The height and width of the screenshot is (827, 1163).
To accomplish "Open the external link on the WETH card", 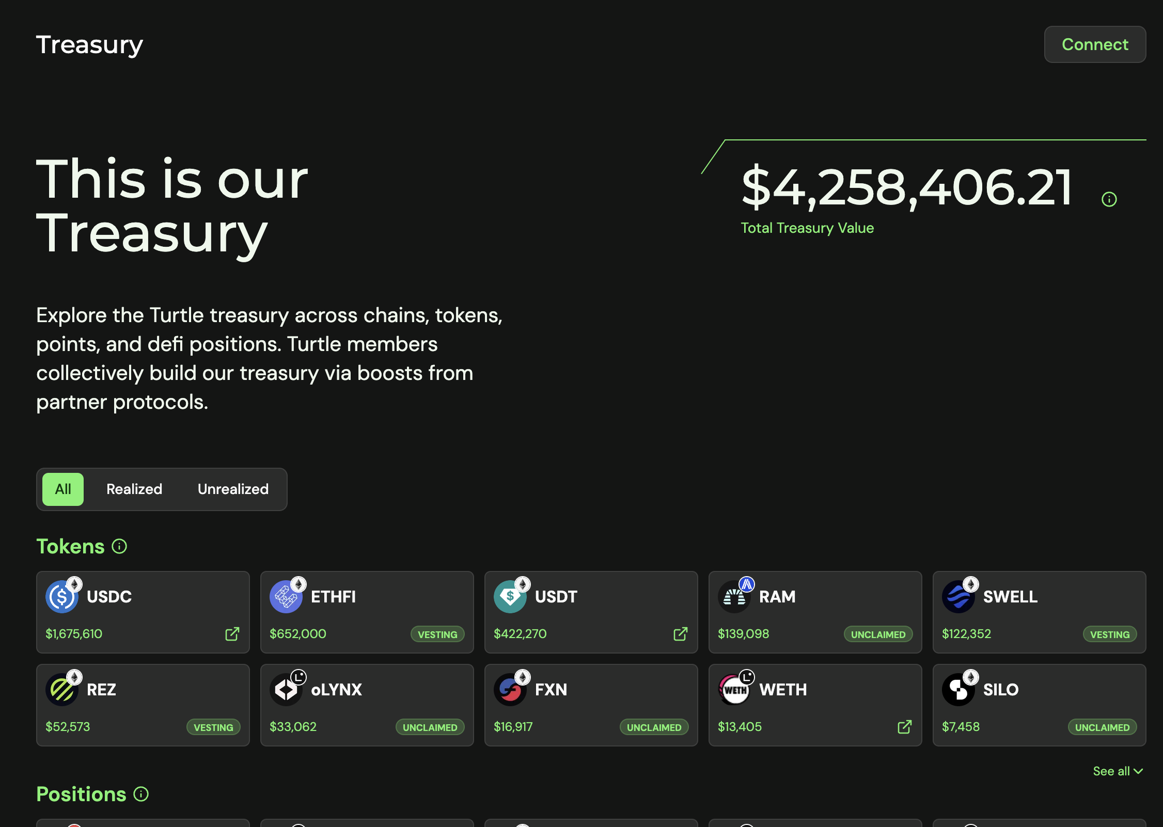I will tap(905, 727).
